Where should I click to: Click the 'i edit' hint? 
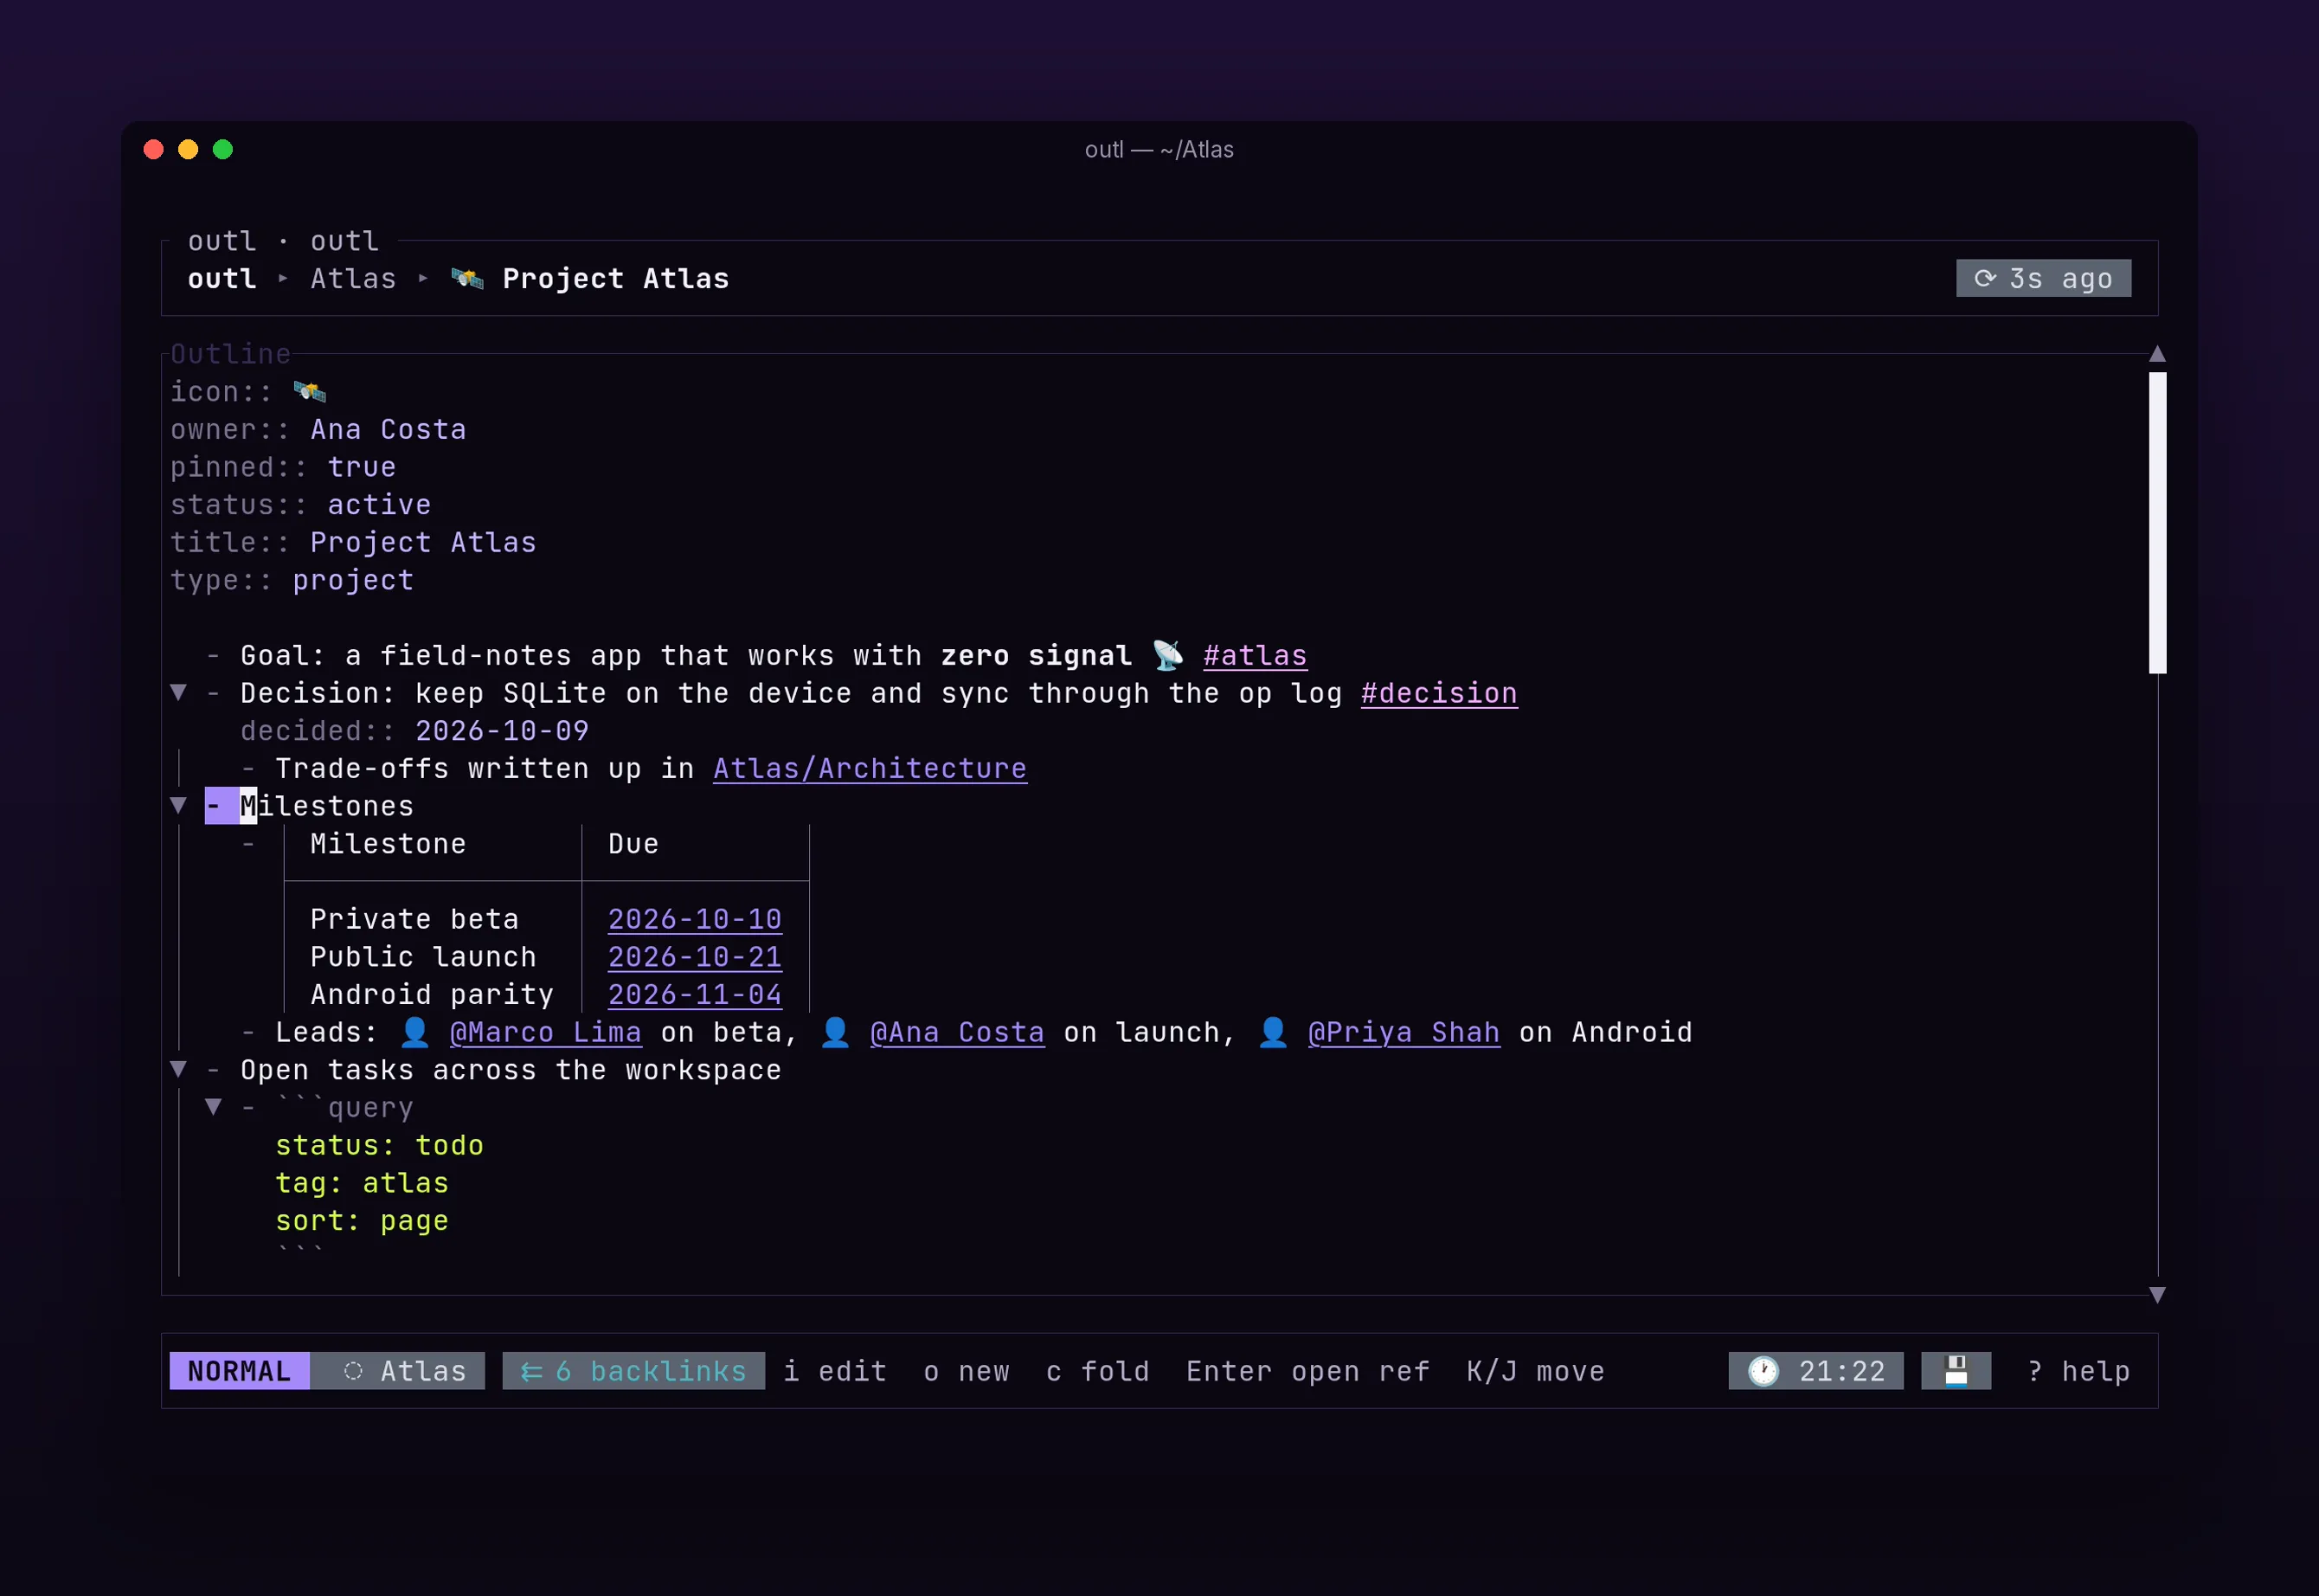coord(835,1371)
